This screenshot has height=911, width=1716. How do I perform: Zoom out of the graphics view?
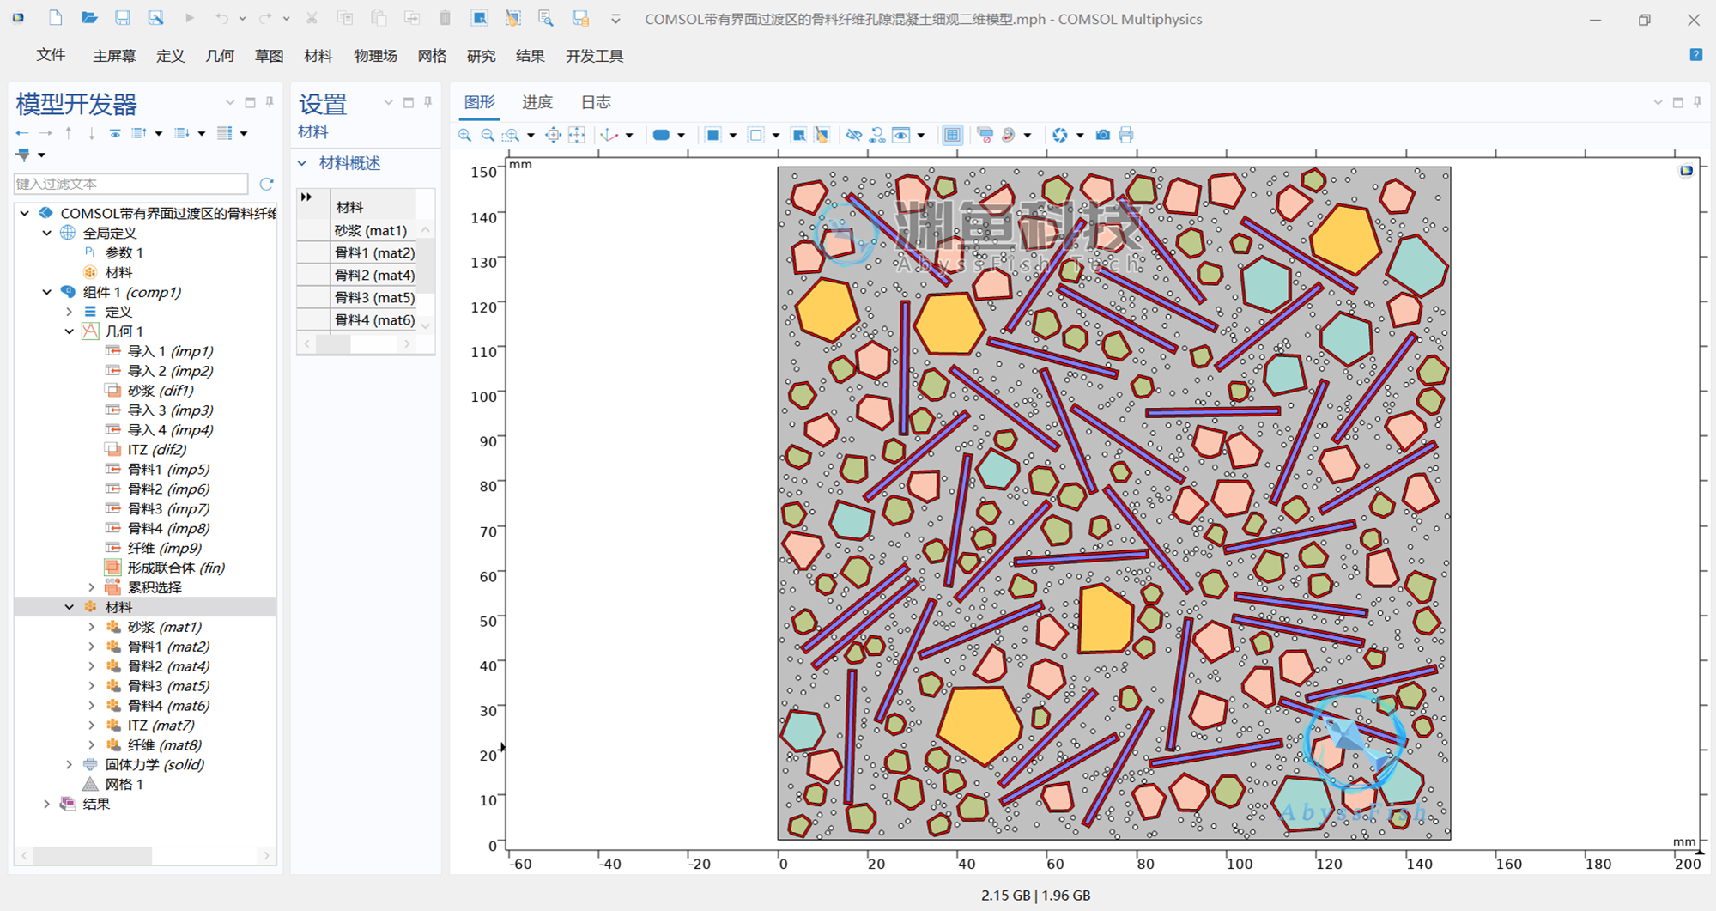tap(488, 135)
